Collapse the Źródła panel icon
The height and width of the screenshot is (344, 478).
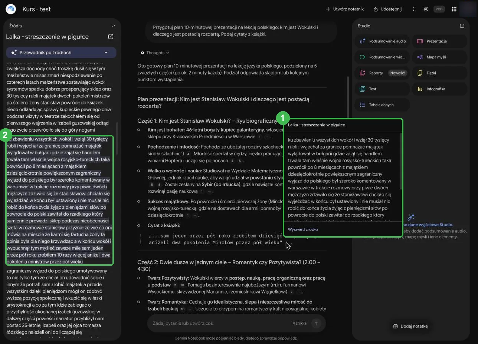pyautogui.click(x=113, y=26)
